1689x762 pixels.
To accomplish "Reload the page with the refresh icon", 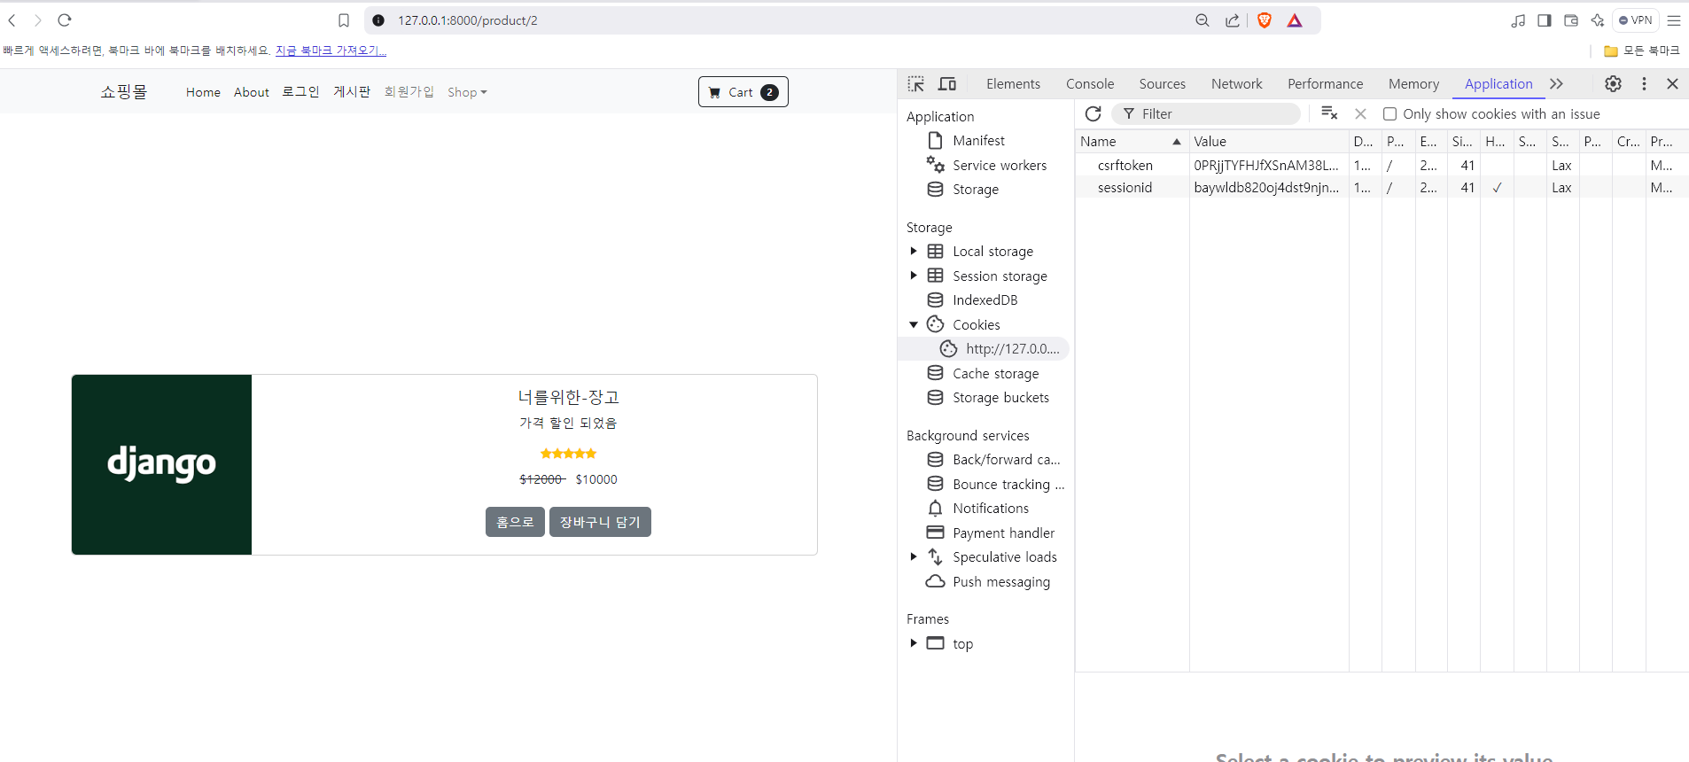I will pyautogui.click(x=64, y=20).
